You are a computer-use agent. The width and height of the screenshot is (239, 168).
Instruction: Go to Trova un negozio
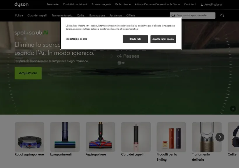pyautogui.click(x=101, y=4)
